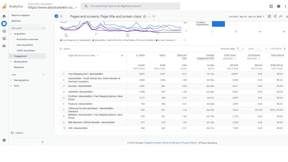The width and height of the screenshot is (288, 162).
Task: Add a comparison with plus icon
Action: [61, 16]
